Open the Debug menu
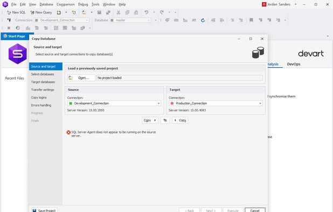Viewport: 333px width, 212px height. [x=83, y=4]
